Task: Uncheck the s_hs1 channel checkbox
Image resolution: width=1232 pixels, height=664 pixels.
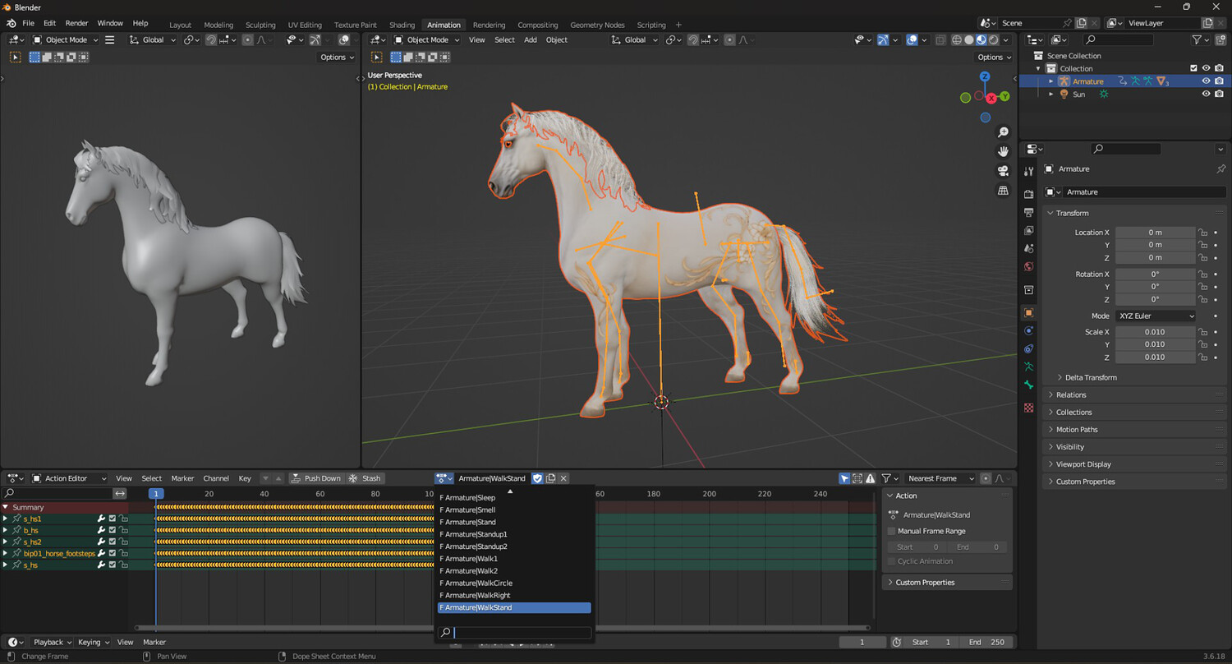Action: point(113,519)
